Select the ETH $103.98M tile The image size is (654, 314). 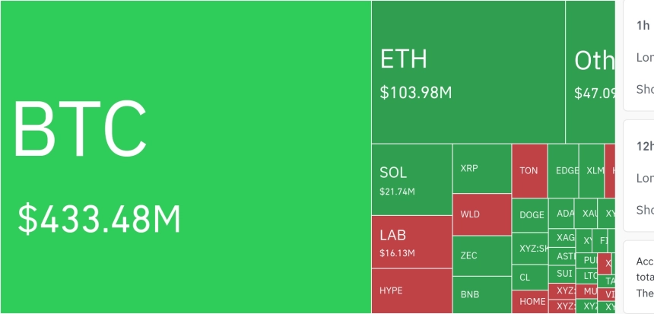[x=468, y=72]
